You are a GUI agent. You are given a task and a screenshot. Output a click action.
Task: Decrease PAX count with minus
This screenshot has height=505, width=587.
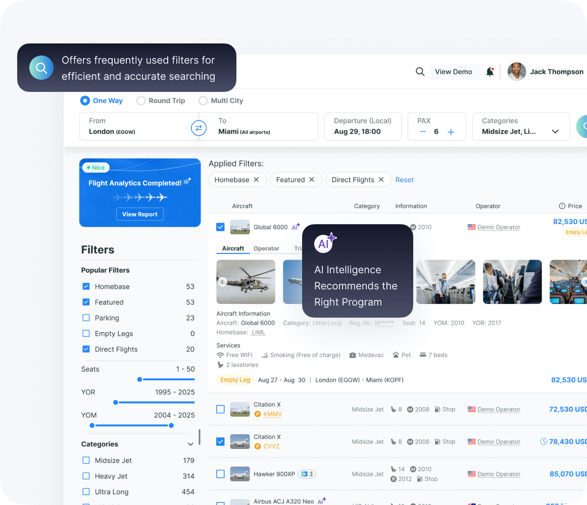[x=423, y=132]
